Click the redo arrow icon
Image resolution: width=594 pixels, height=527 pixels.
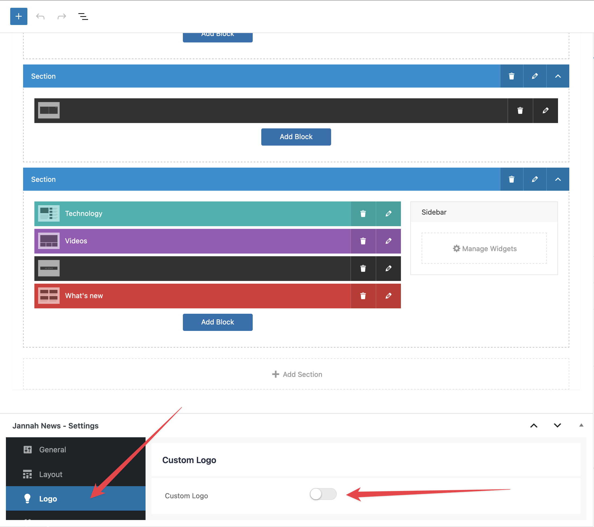pyautogui.click(x=61, y=17)
